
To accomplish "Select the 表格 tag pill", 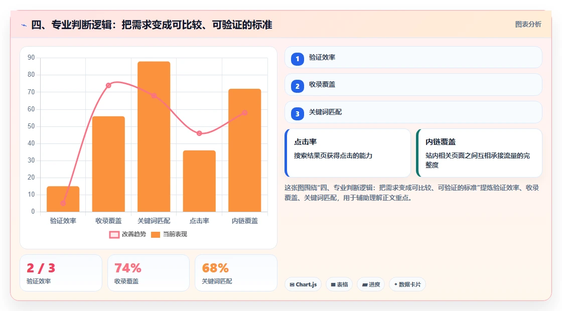I will coord(339,284).
